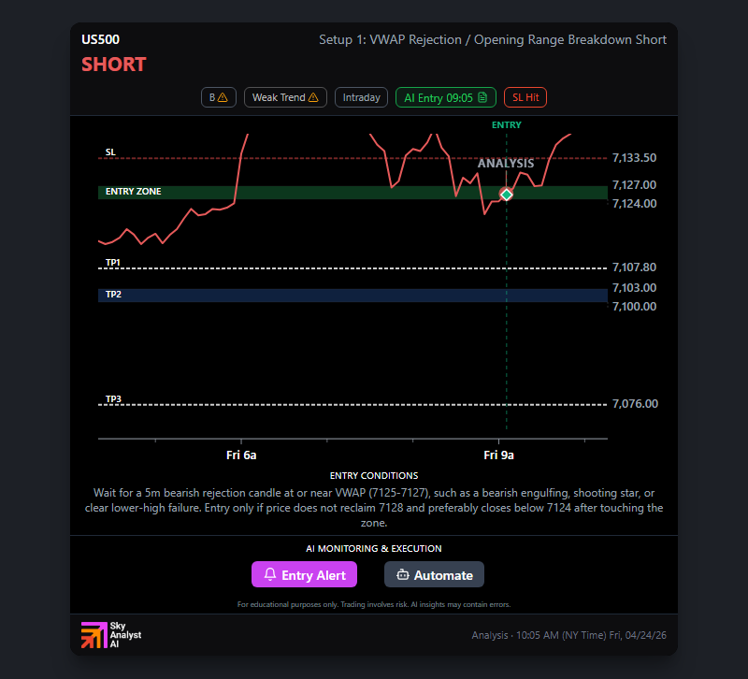Click the diamond entry marker on chart
Viewport: 748px width, 679px height.
(x=506, y=195)
